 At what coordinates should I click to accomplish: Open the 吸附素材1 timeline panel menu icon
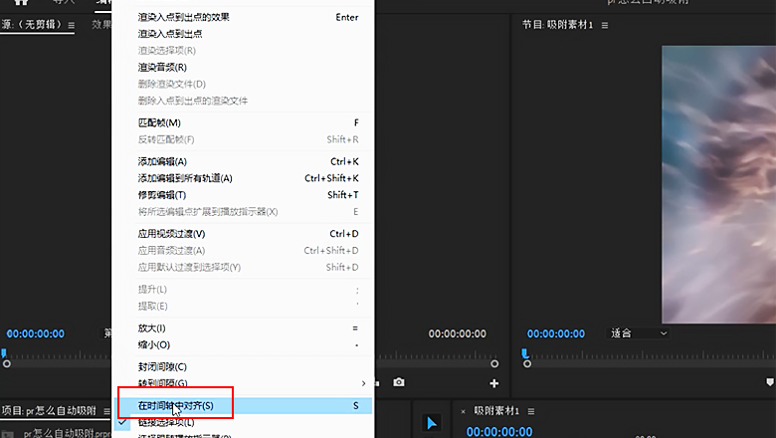[x=531, y=411]
